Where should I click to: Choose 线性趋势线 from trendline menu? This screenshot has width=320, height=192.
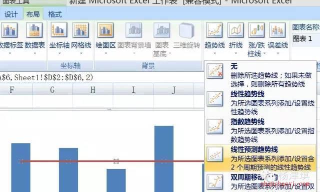(x=260, y=103)
